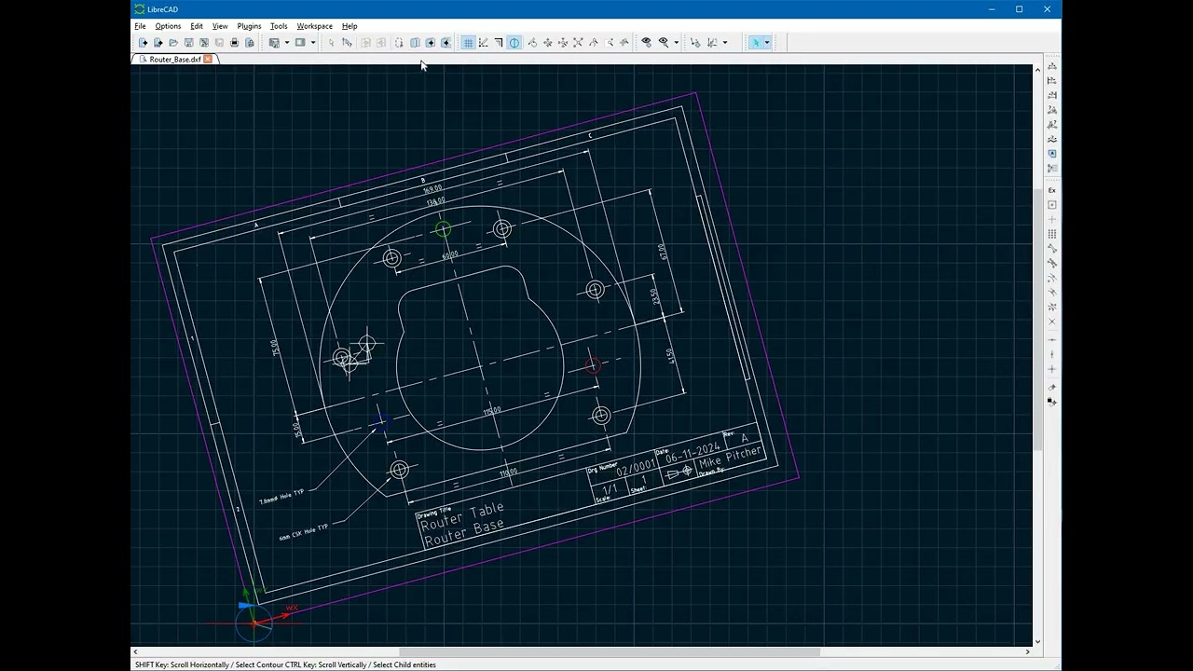The image size is (1193, 671).
Task: Open the View menu
Action: [220, 26]
